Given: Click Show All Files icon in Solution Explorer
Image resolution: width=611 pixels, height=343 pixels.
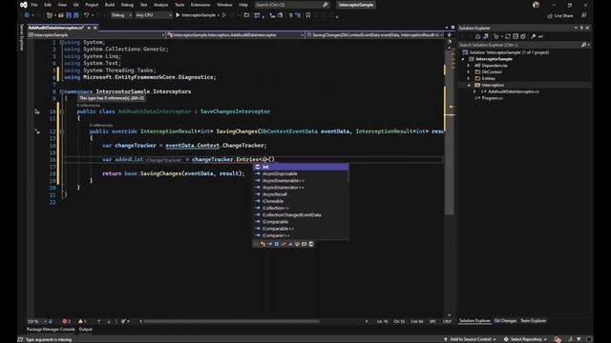Looking at the screenshot, I should [x=523, y=36].
